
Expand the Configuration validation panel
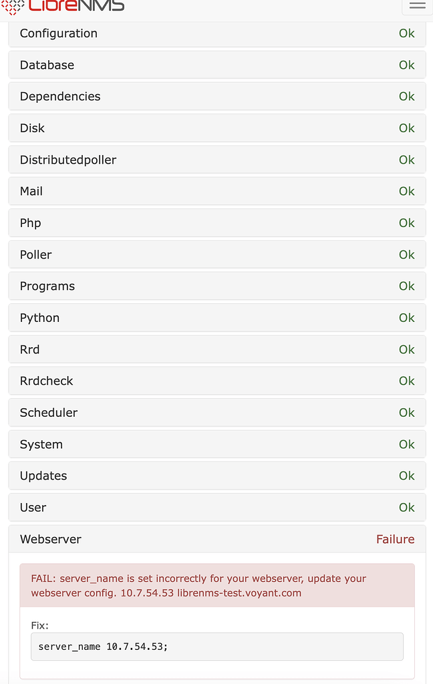click(216, 33)
